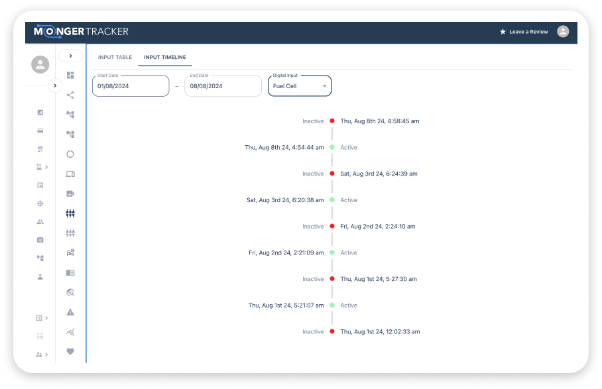Click the share icon in the sidebar
The image size is (602, 389).
coord(70,95)
